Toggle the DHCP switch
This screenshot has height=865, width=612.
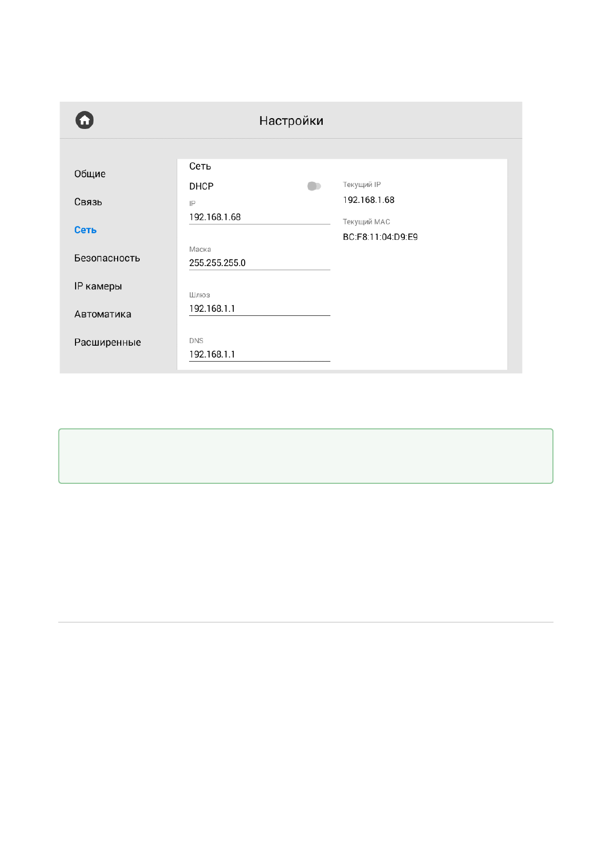coord(314,186)
